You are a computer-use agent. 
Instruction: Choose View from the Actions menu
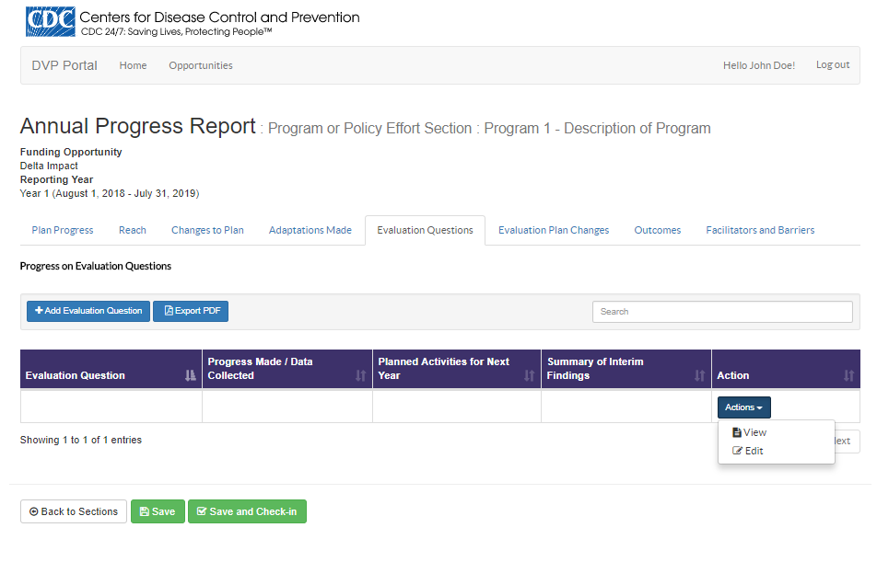pyautogui.click(x=754, y=432)
